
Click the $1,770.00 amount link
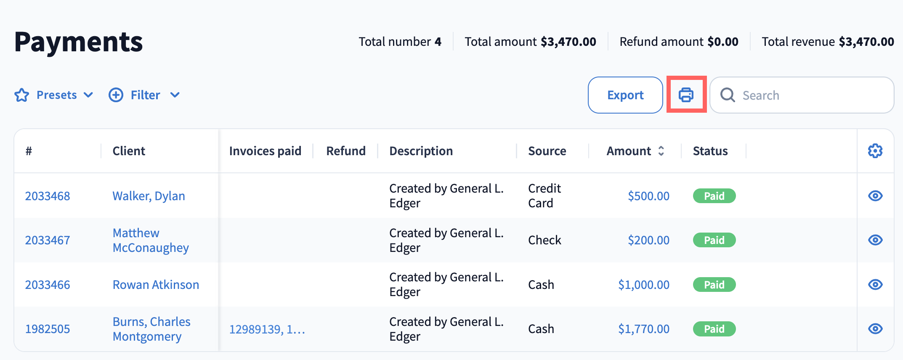point(643,329)
